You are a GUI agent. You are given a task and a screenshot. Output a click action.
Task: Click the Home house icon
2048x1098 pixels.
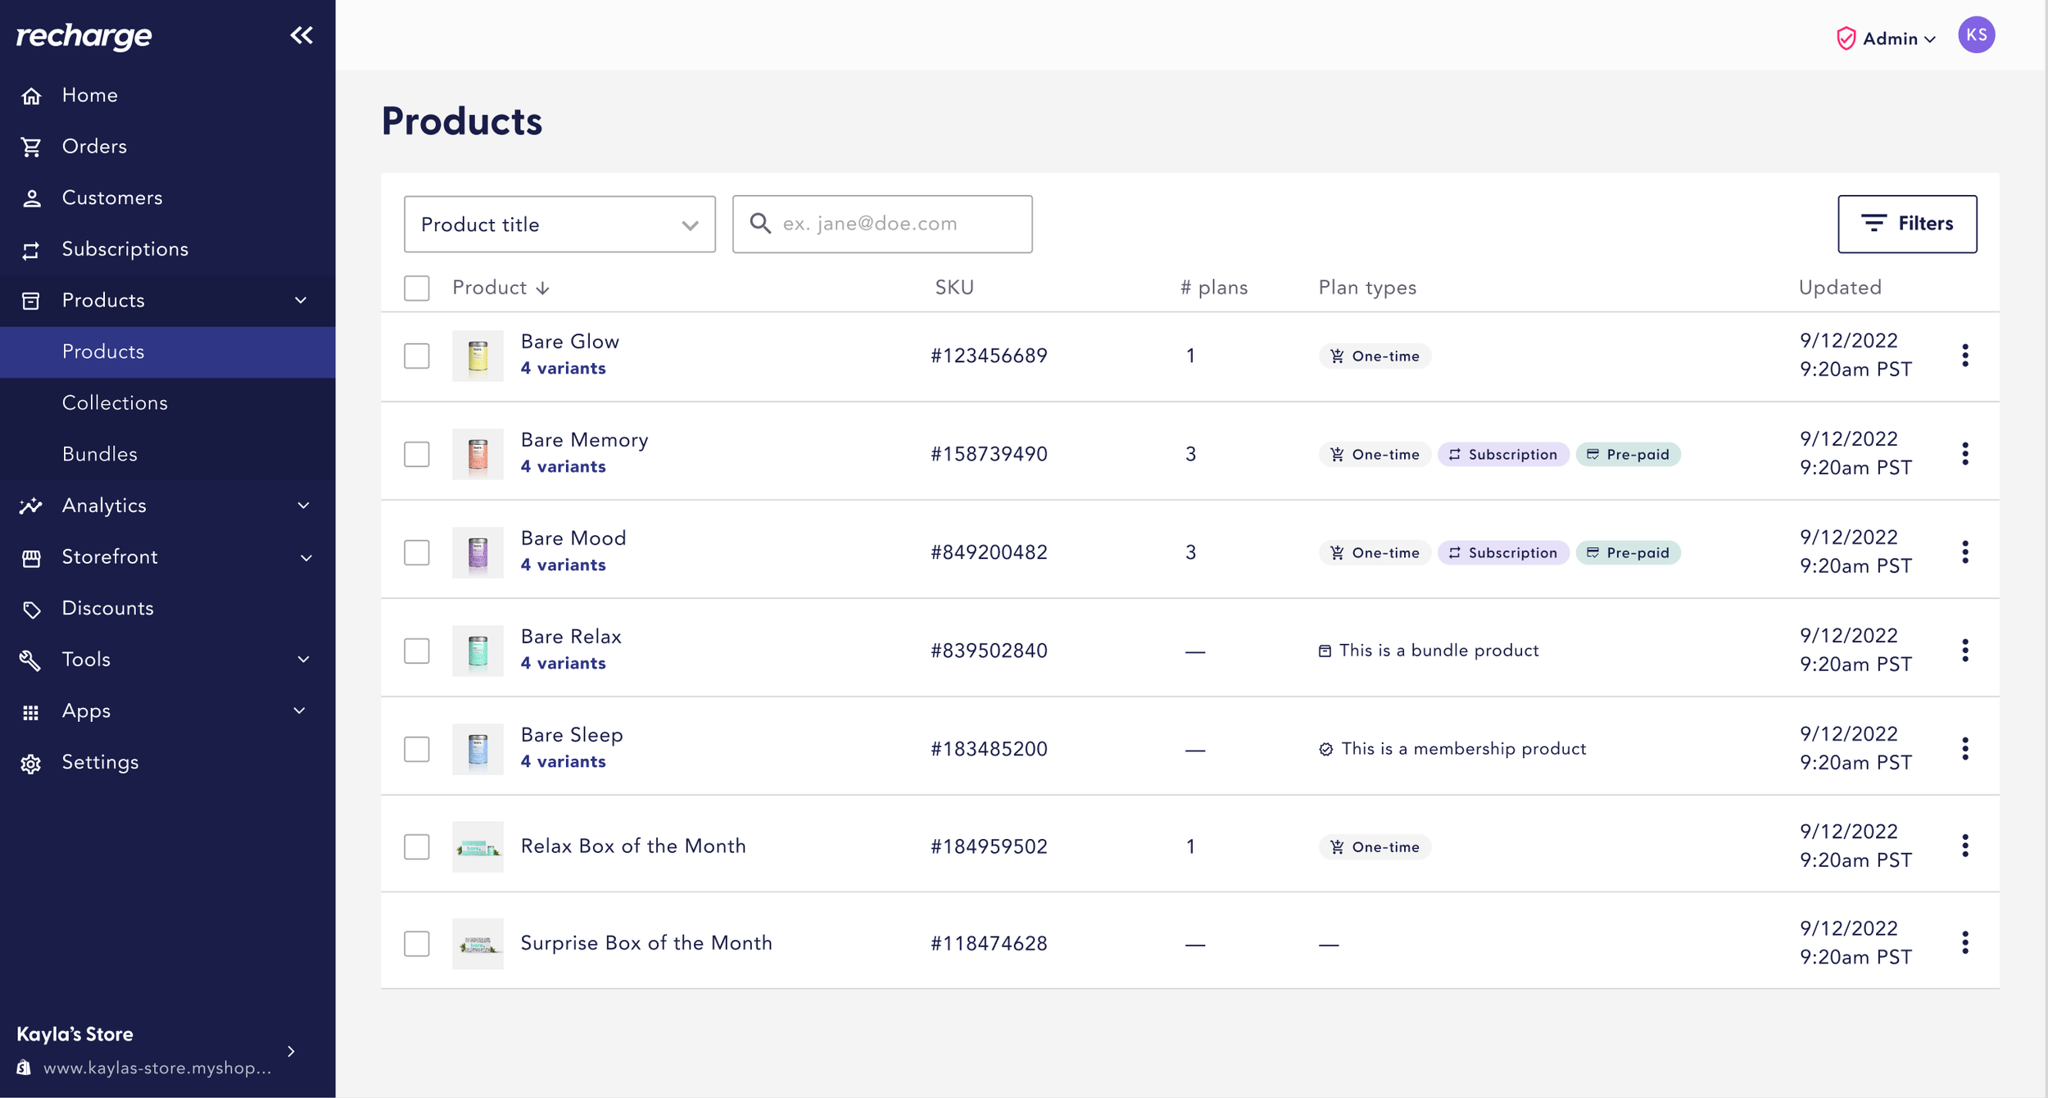coord(31,96)
